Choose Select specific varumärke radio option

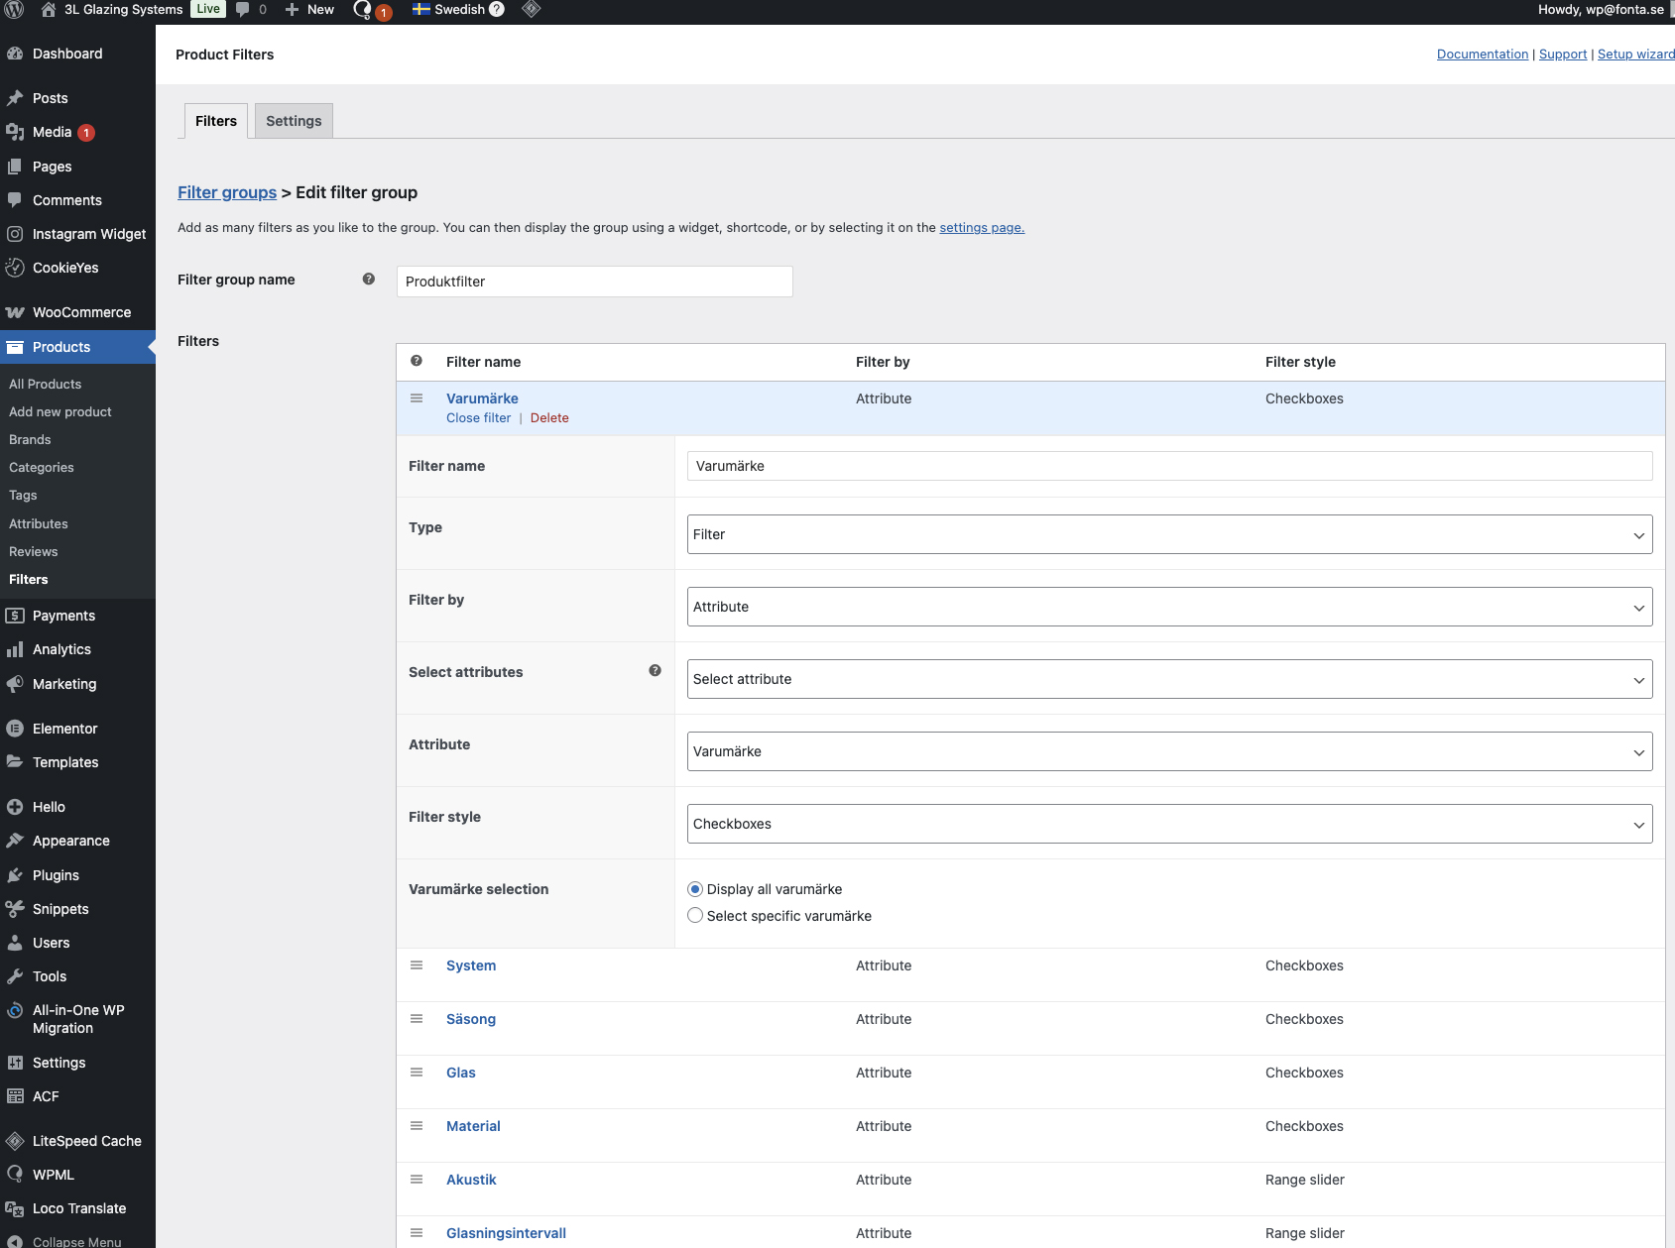[x=695, y=916]
